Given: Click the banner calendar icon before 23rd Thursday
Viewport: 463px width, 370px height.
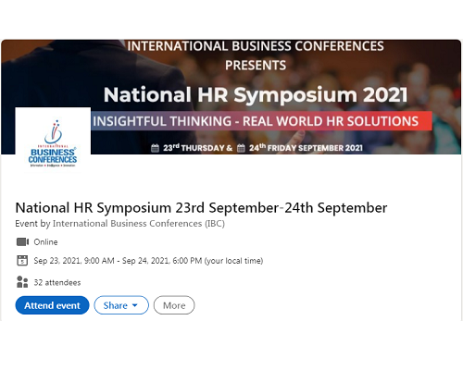Looking at the screenshot, I should pyautogui.click(x=155, y=148).
